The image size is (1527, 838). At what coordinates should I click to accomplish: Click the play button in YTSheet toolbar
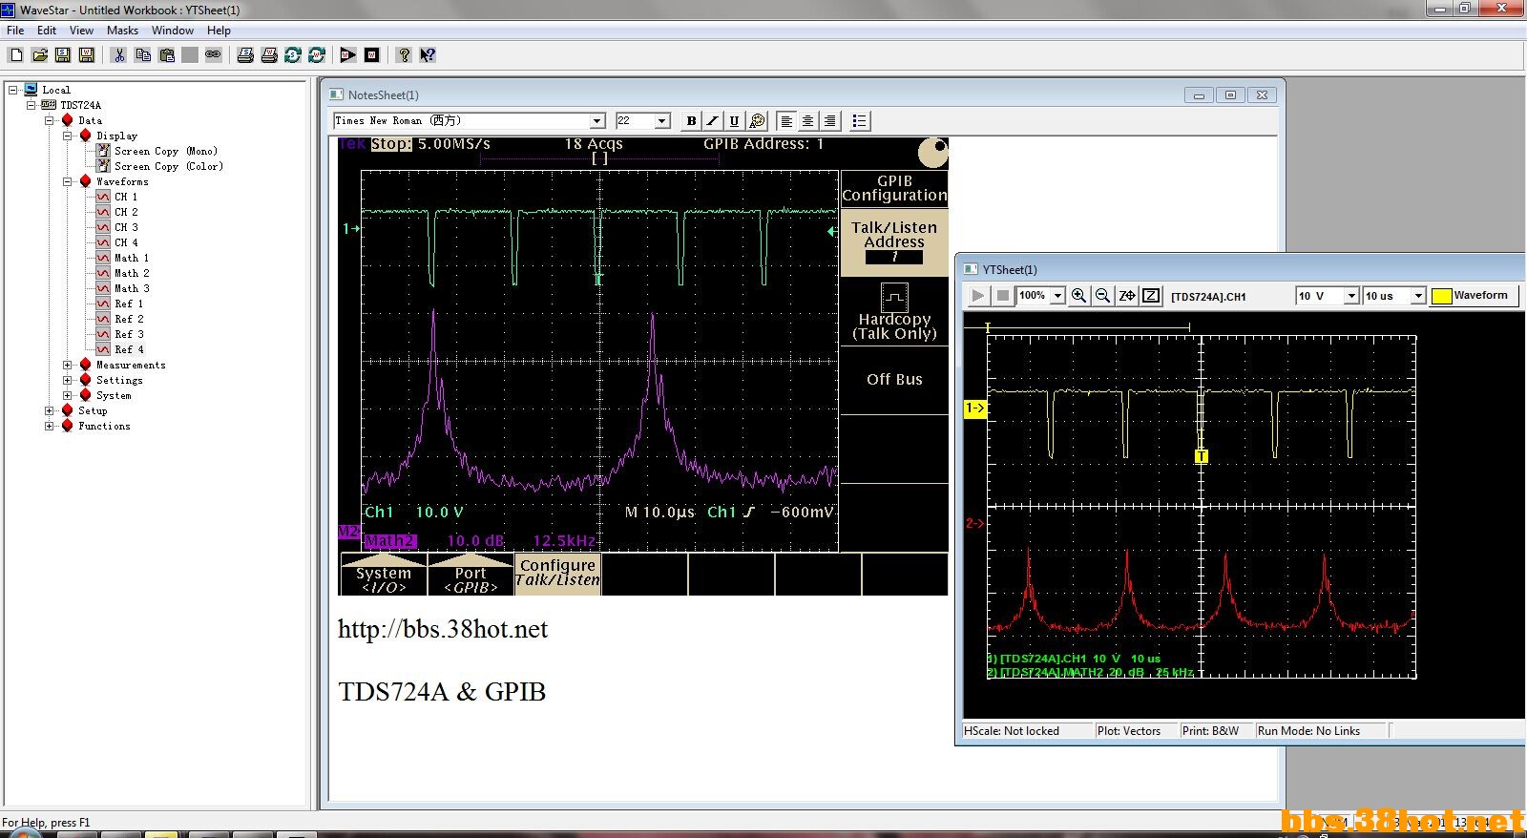click(978, 296)
